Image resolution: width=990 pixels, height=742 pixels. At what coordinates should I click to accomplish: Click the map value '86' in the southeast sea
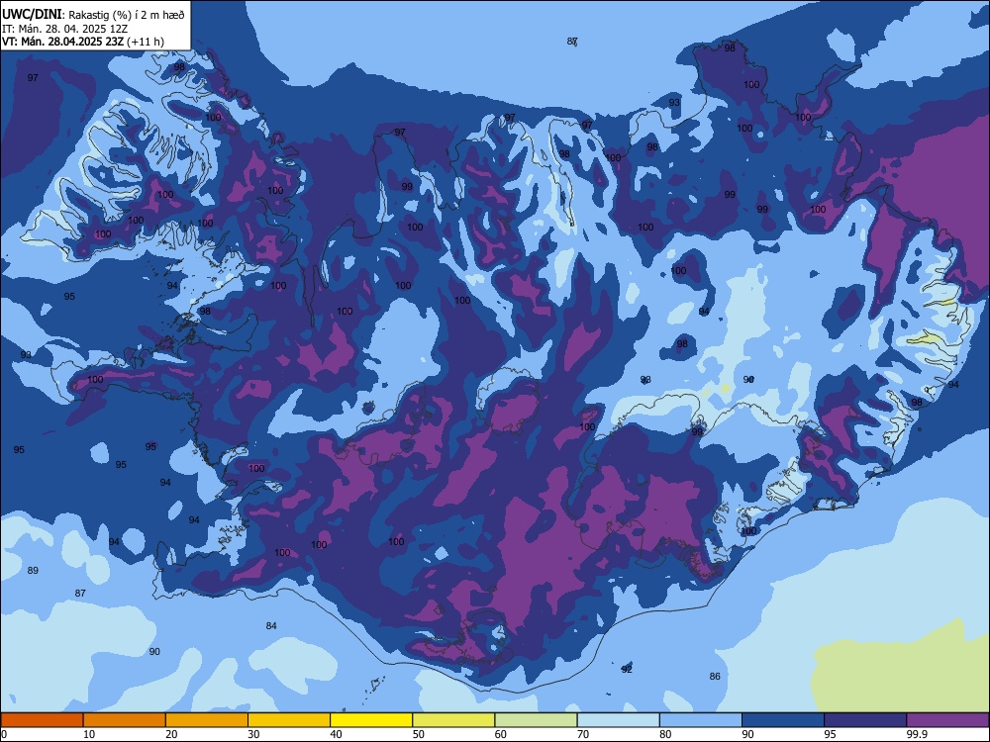click(715, 677)
